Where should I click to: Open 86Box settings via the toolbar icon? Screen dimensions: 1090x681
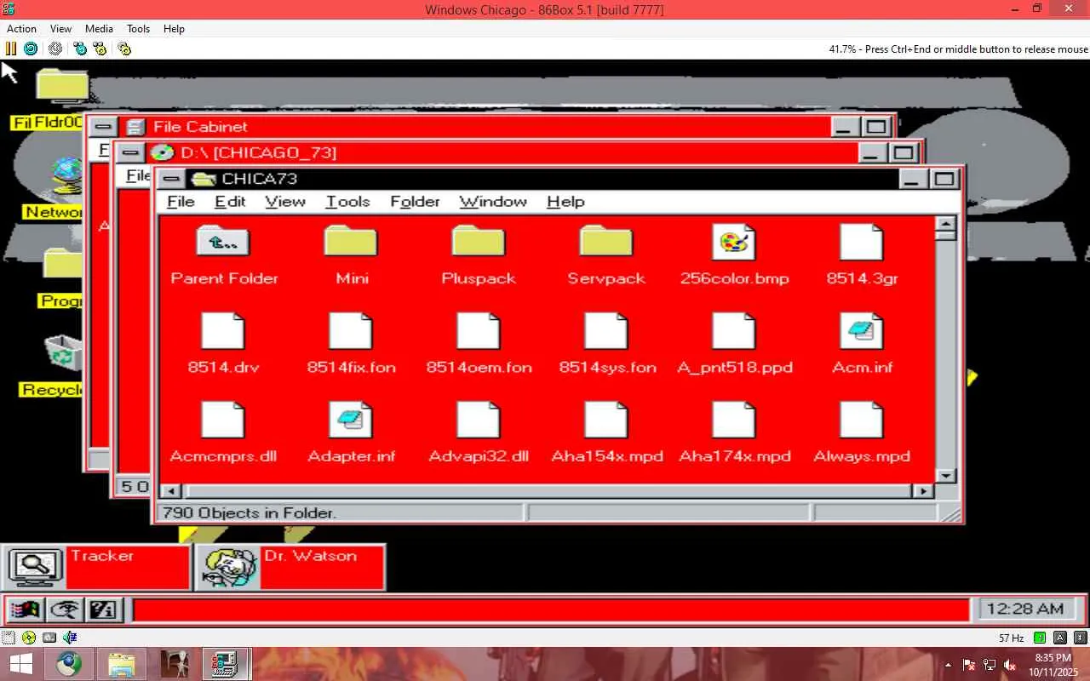click(124, 49)
